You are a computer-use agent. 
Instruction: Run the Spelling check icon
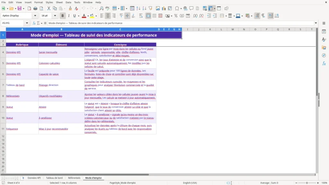[x=107, y=8]
